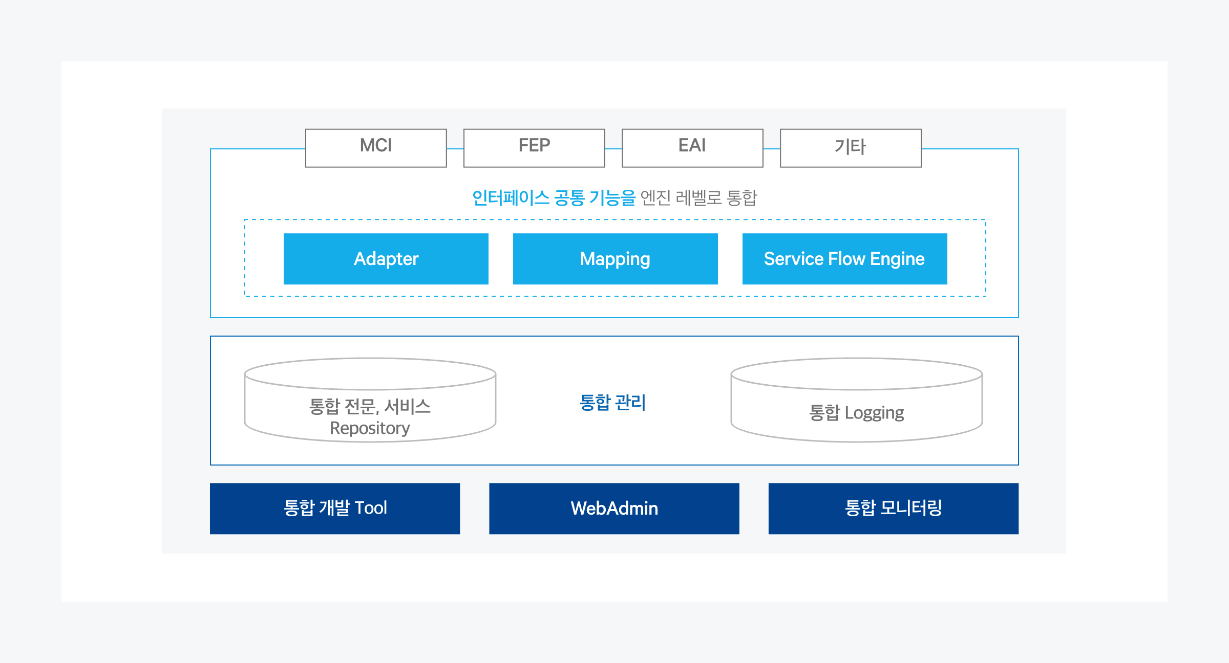Click the connector line between MCI and FEP
Screen dimensions: 1229x663
click(x=455, y=149)
